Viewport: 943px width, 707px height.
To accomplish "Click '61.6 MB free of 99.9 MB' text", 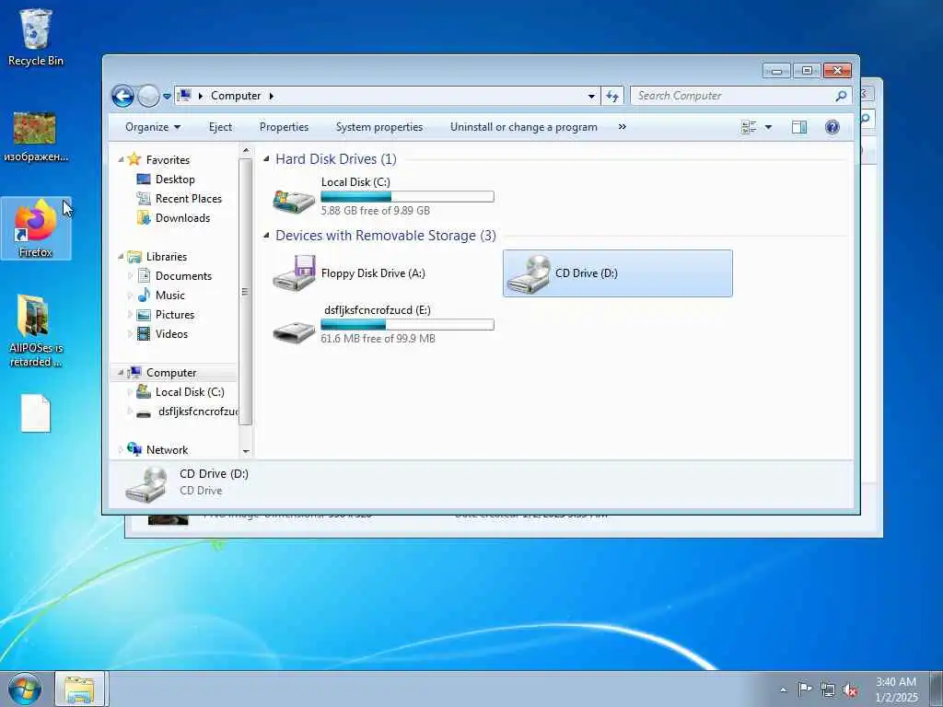I will [x=378, y=339].
